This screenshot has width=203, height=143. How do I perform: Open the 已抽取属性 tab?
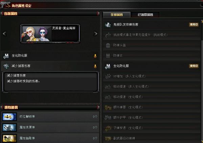145,15
